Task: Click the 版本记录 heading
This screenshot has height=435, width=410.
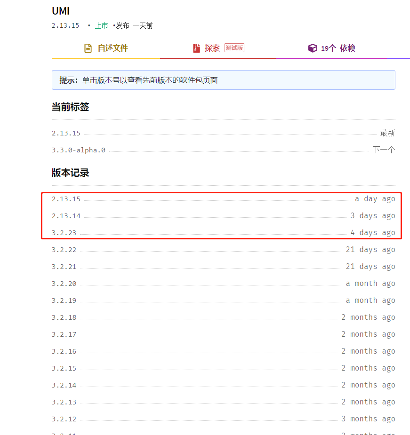Action: click(70, 173)
